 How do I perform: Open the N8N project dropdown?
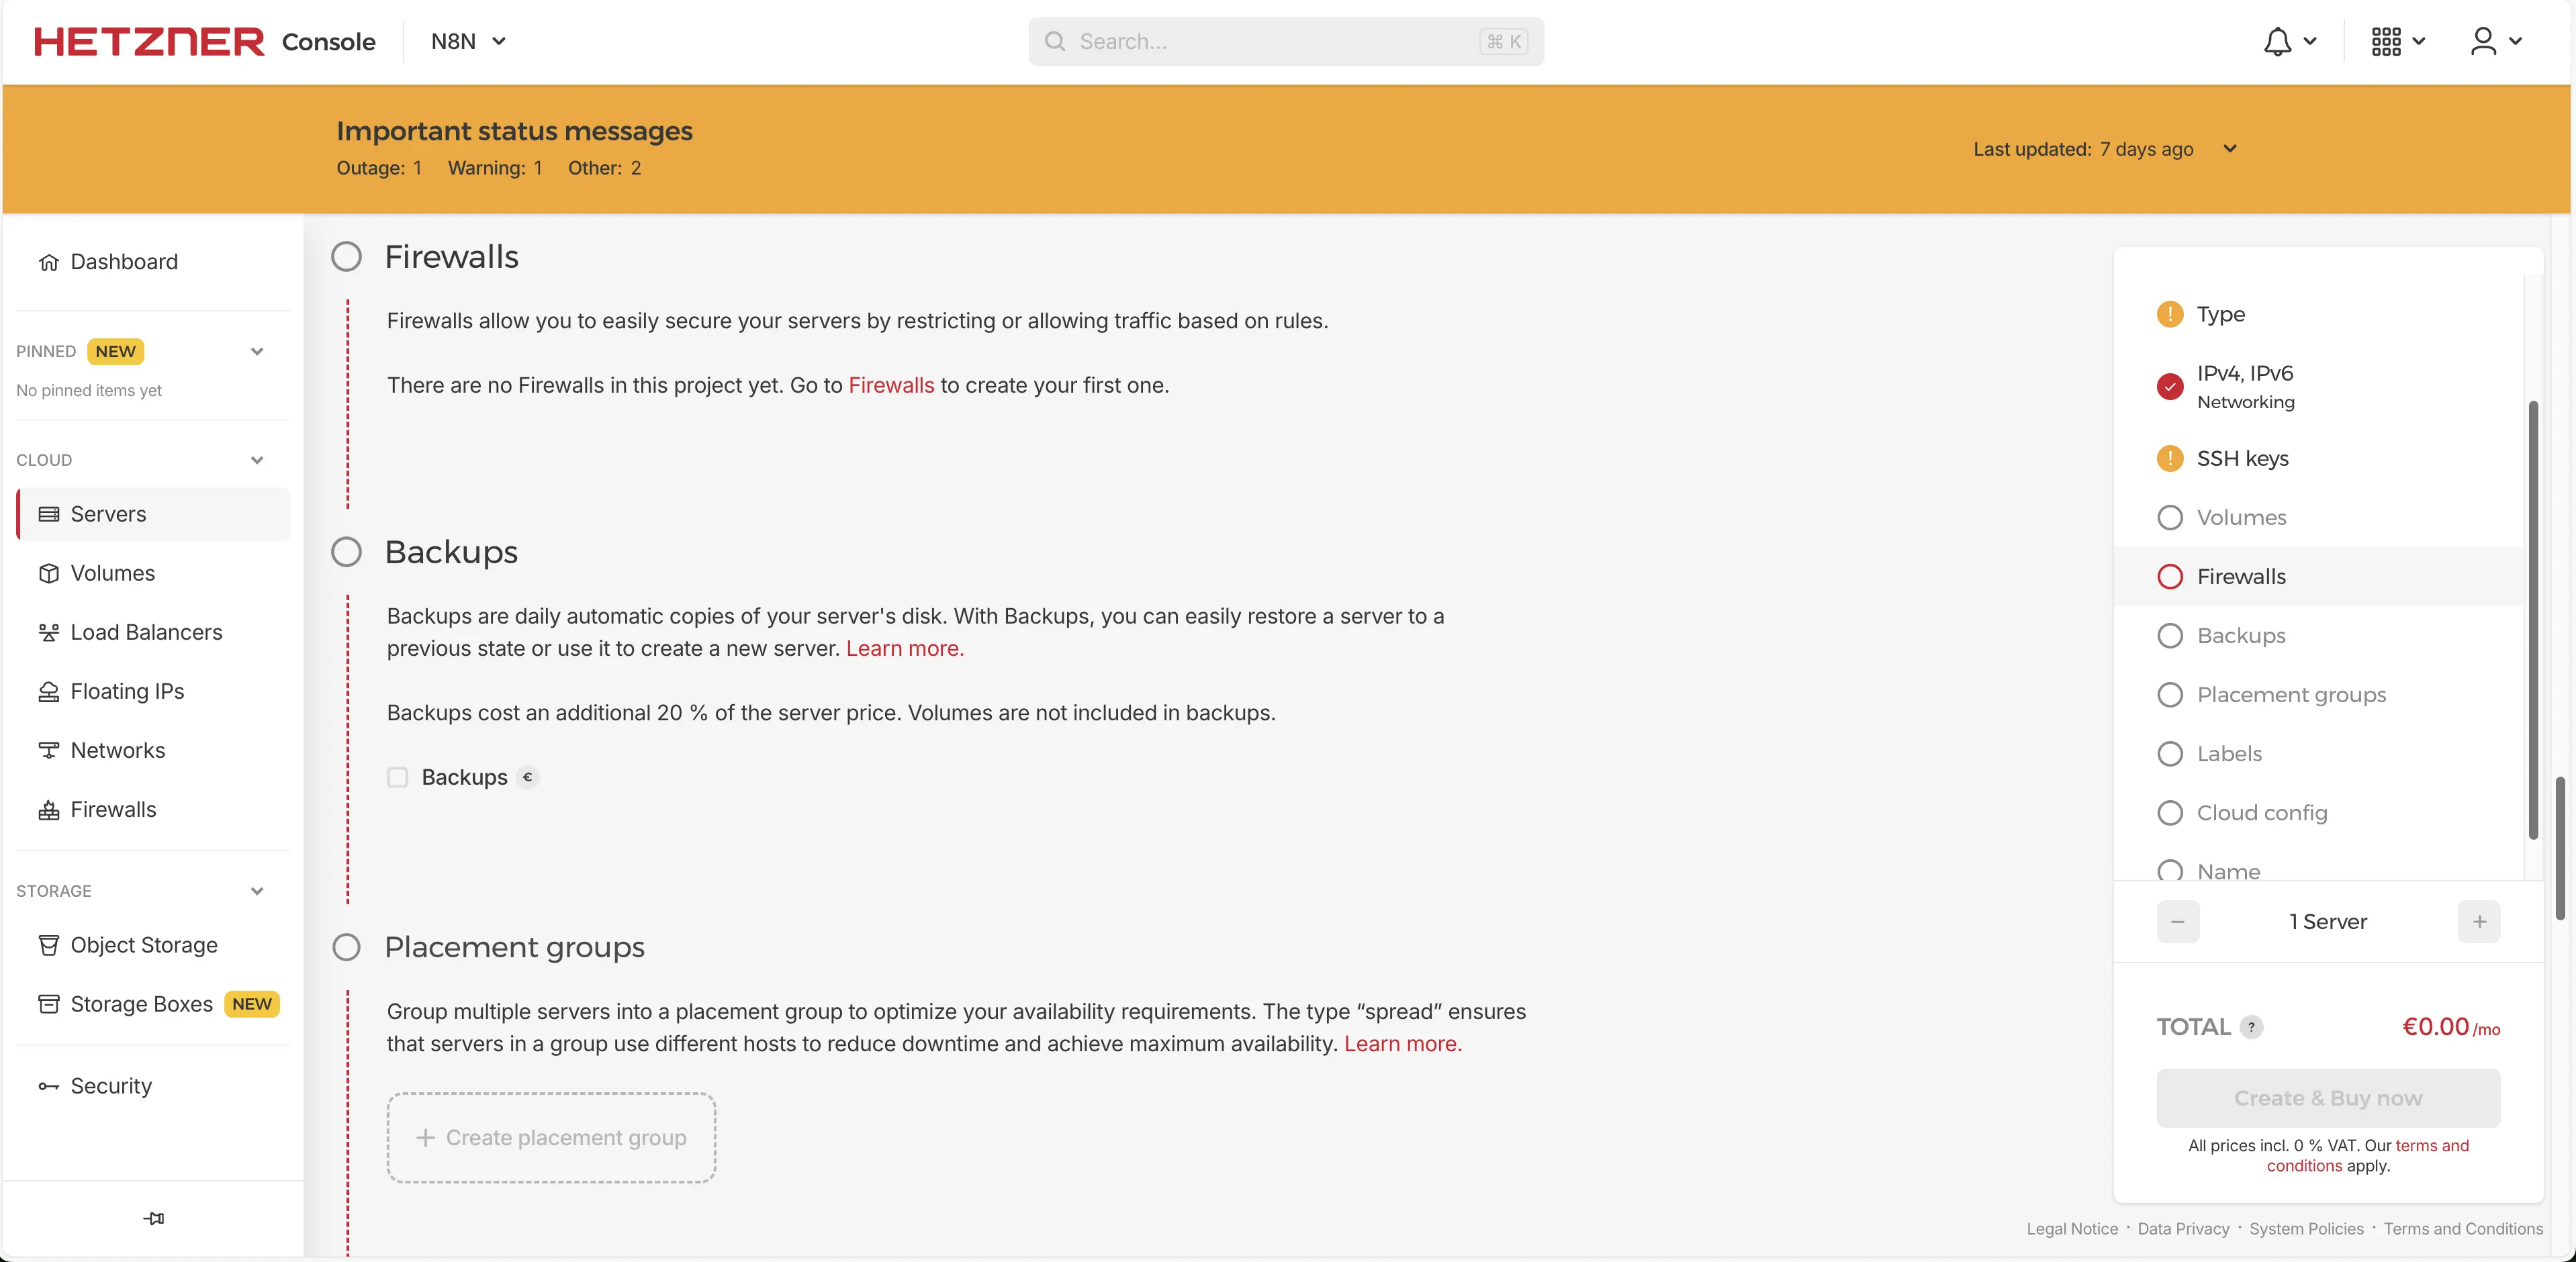[468, 42]
